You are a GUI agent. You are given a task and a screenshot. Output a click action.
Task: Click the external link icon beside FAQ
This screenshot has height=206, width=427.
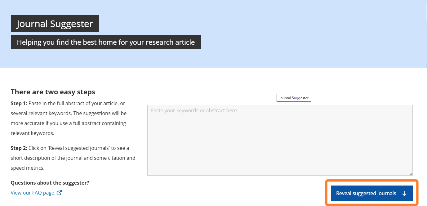click(x=59, y=193)
